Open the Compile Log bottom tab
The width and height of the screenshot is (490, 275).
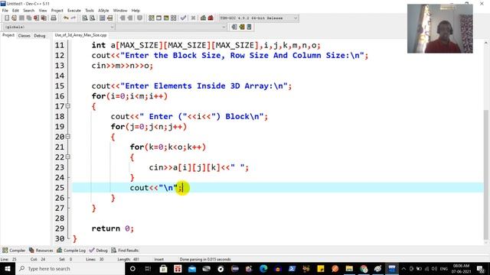(71, 250)
